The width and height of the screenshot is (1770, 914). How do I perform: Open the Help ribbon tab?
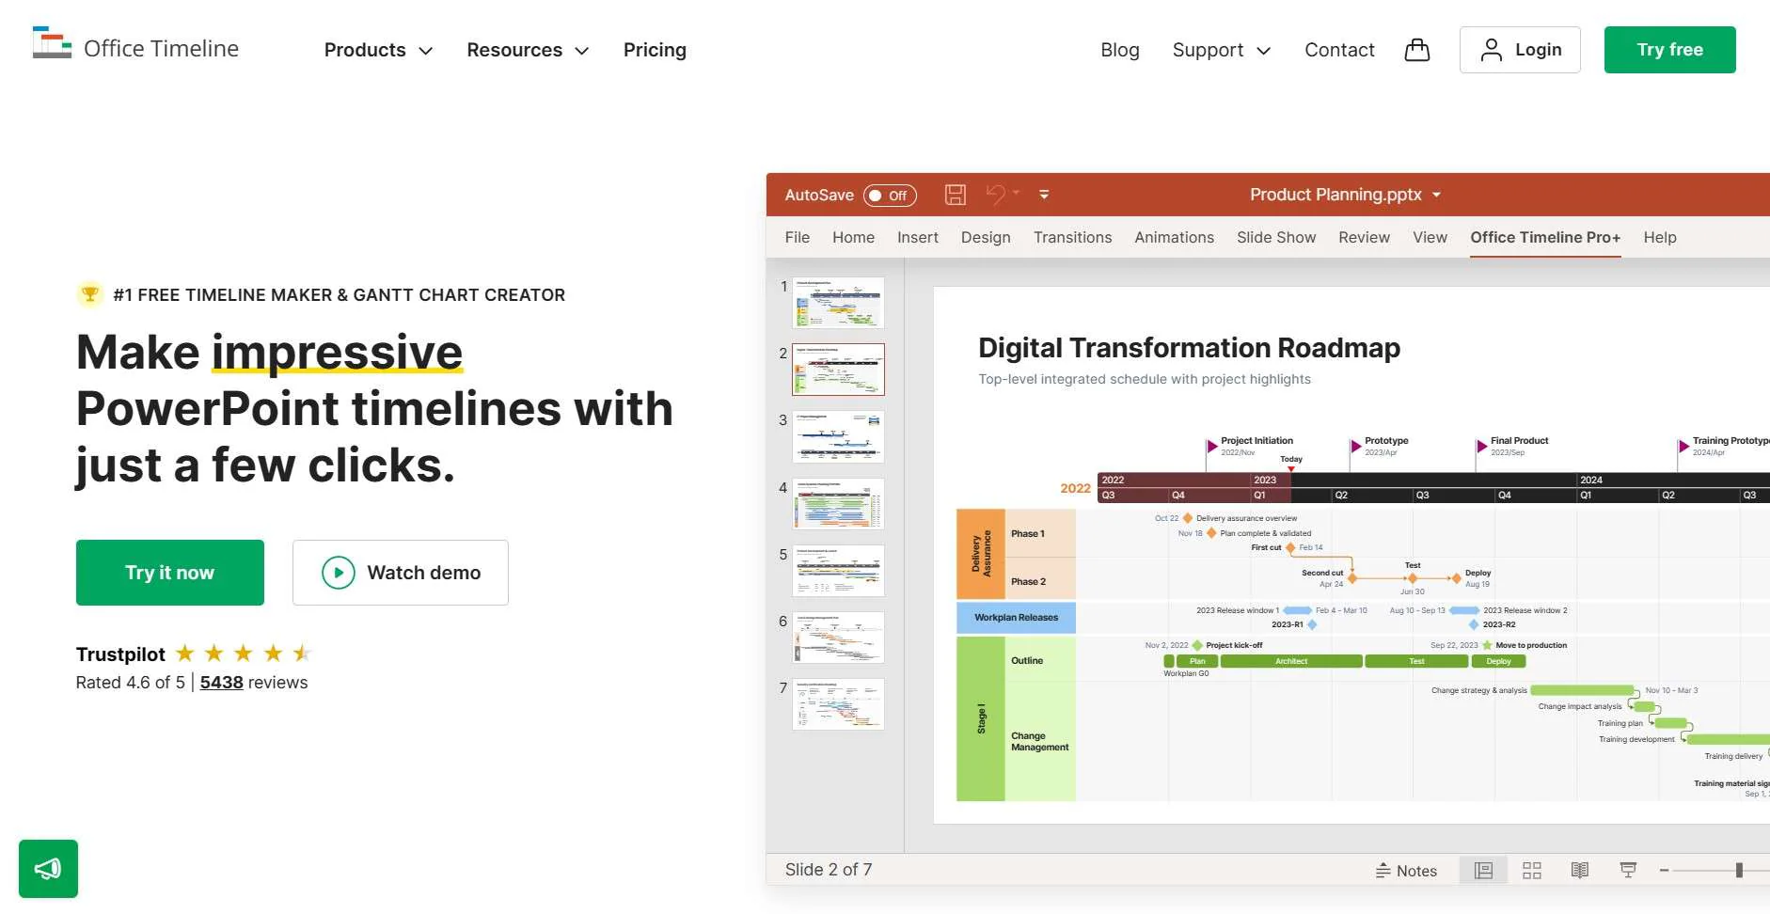[x=1660, y=237]
